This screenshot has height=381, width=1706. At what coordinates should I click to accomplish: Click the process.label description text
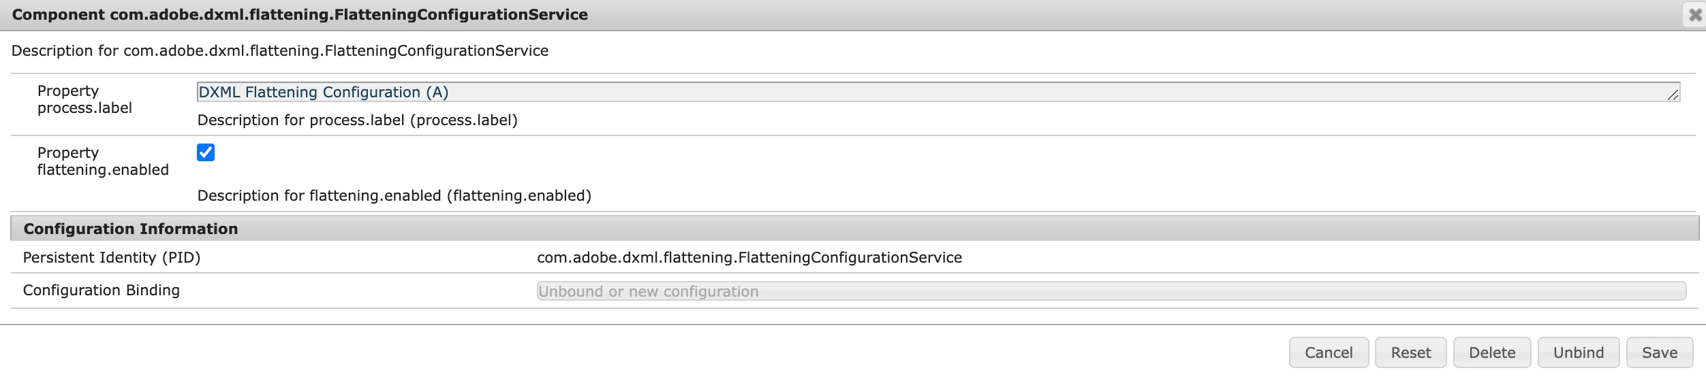357,120
